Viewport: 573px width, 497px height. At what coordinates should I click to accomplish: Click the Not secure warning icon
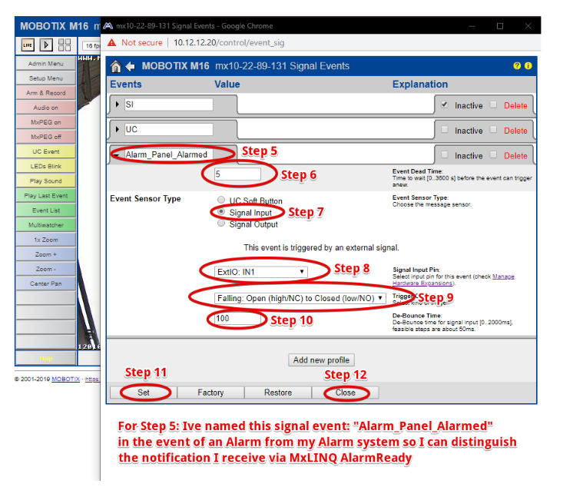112,43
